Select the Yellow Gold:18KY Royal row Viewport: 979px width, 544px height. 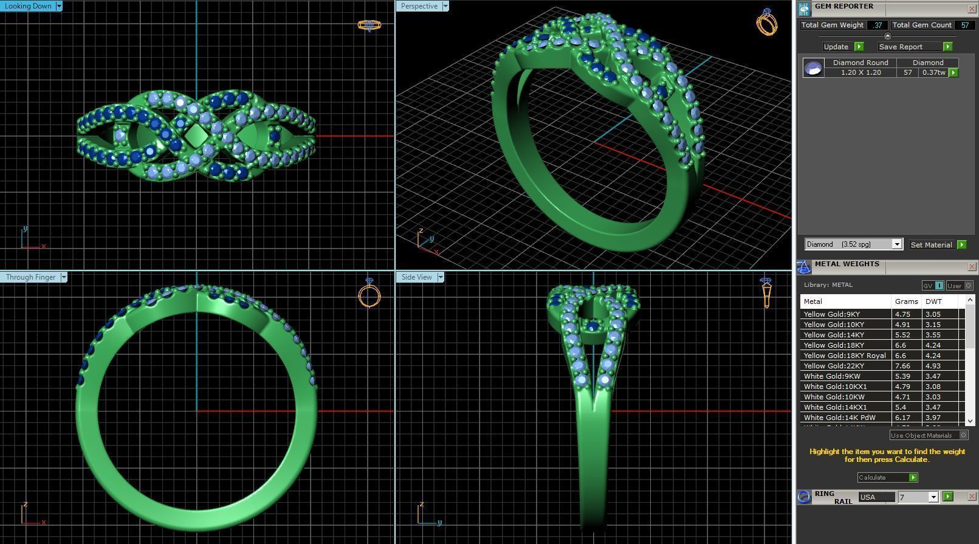[x=882, y=356]
